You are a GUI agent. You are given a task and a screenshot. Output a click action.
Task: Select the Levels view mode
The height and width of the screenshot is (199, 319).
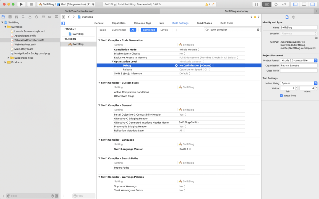(x=164, y=30)
